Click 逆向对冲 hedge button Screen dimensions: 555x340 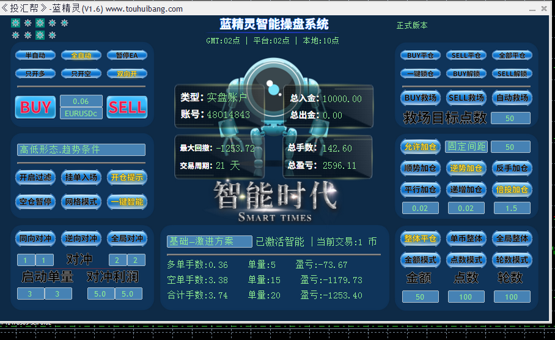81,238
